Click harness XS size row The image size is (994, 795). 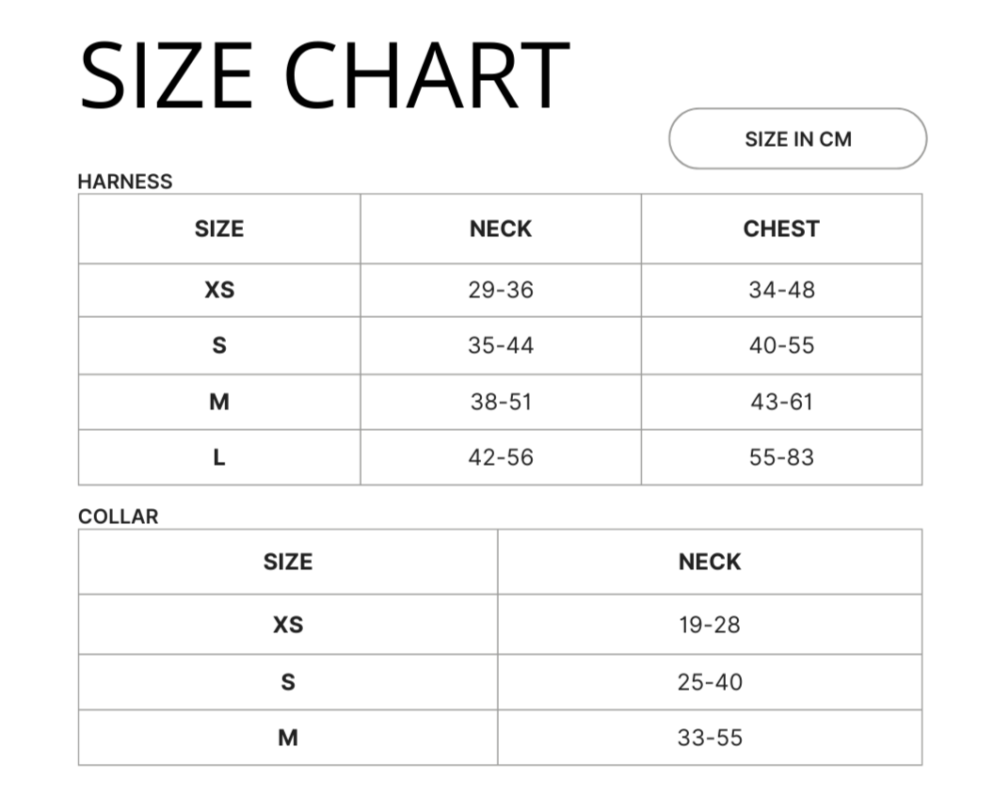coord(500,290)
